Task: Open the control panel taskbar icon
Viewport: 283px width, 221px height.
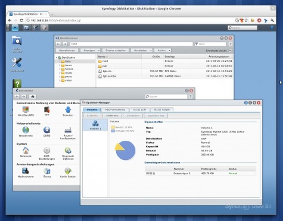Action: tap(36, 28)
